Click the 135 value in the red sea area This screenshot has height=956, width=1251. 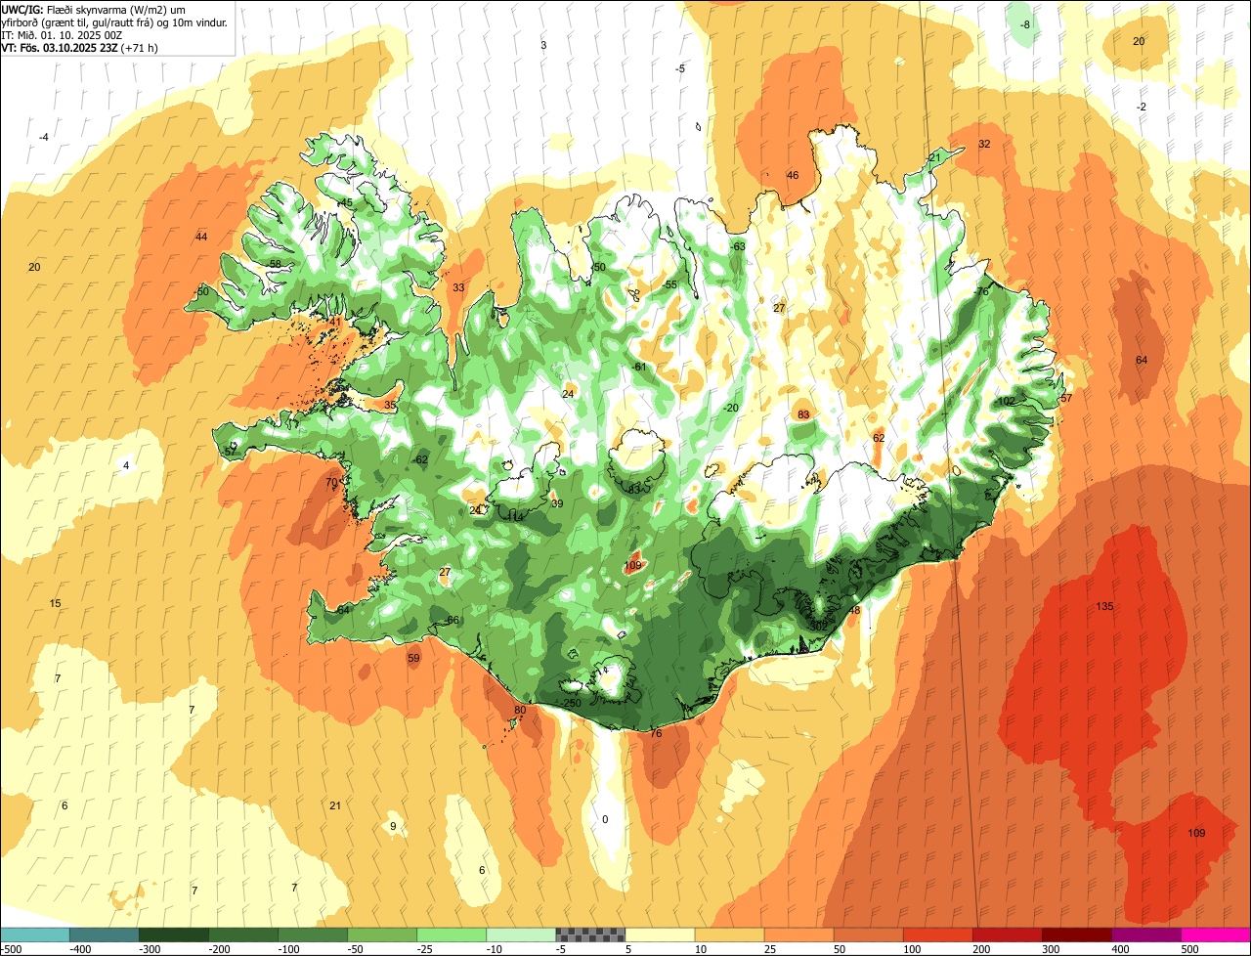pyautogui.click(x=1104, y=607)
